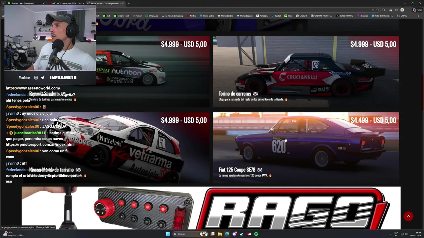This screenshot has width=424, height=238.
Task: Add this page to favorites star
Action: [378, 10]
